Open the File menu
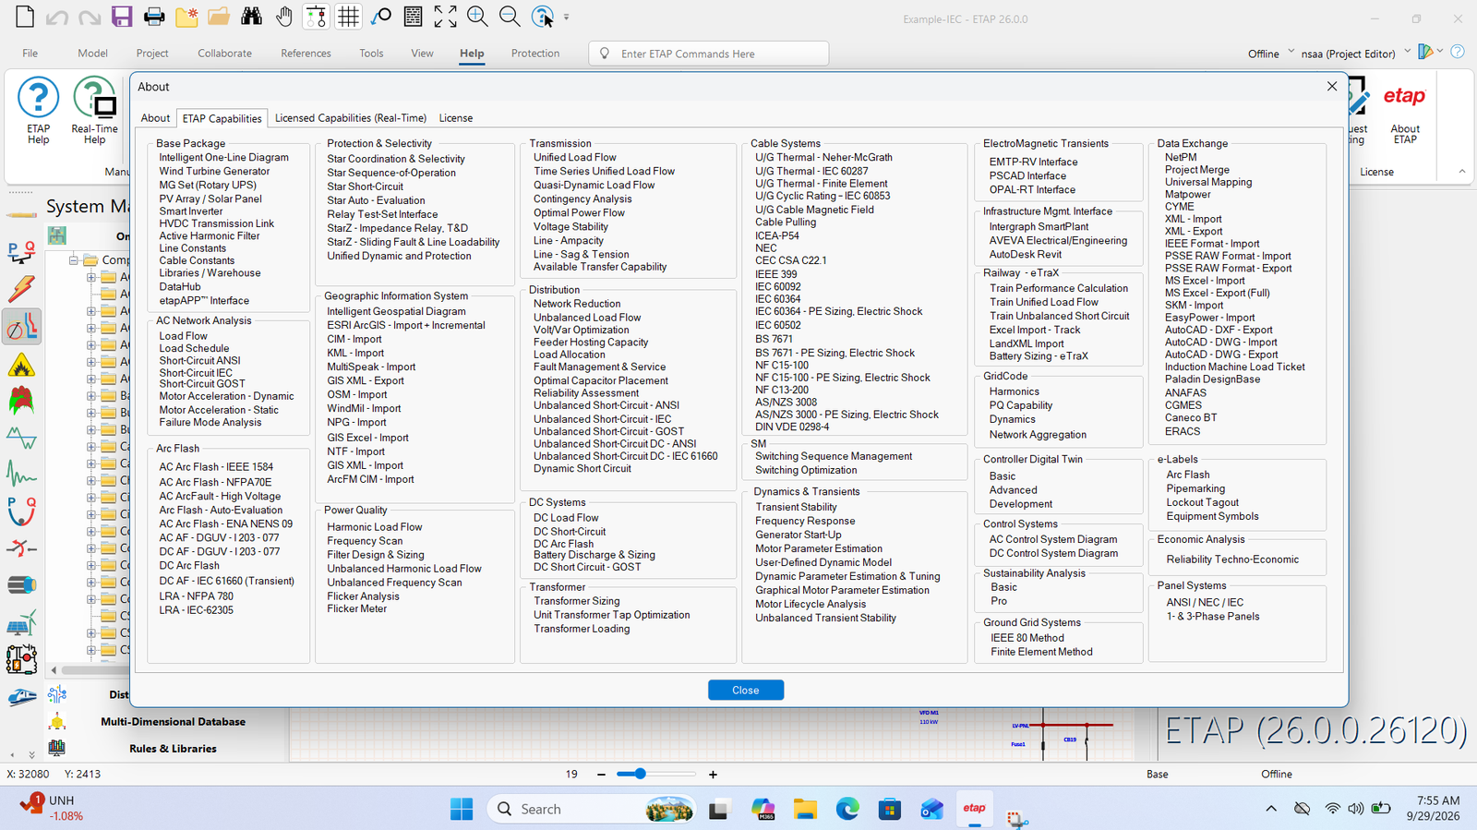 (x=30, y=54)
